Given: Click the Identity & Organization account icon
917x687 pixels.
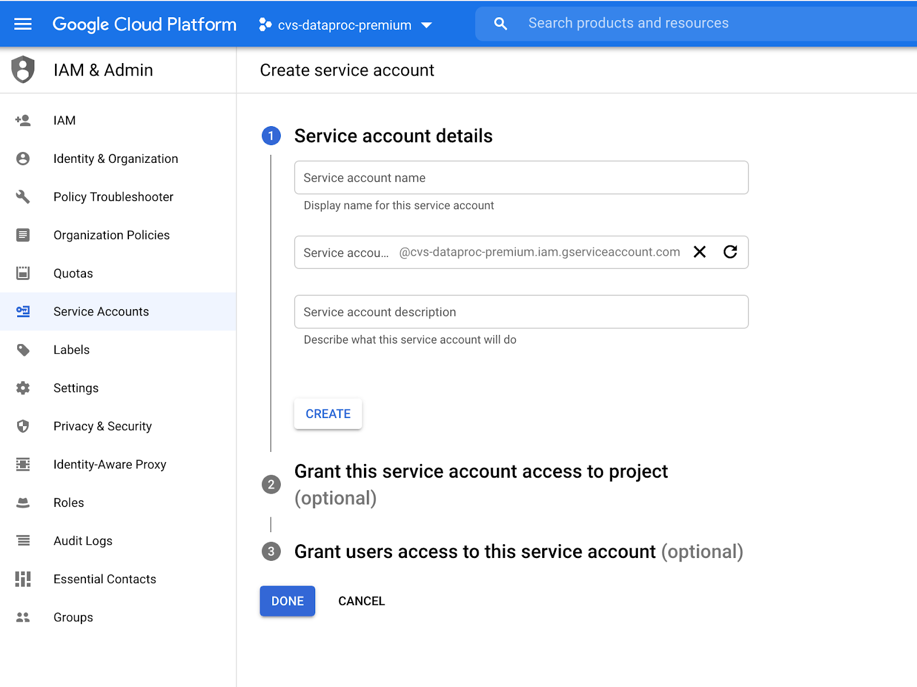Looking at the screenshot, I should click(x=23, y=159).
